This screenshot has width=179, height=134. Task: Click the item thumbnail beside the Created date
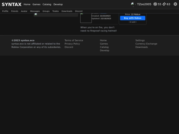86,18
